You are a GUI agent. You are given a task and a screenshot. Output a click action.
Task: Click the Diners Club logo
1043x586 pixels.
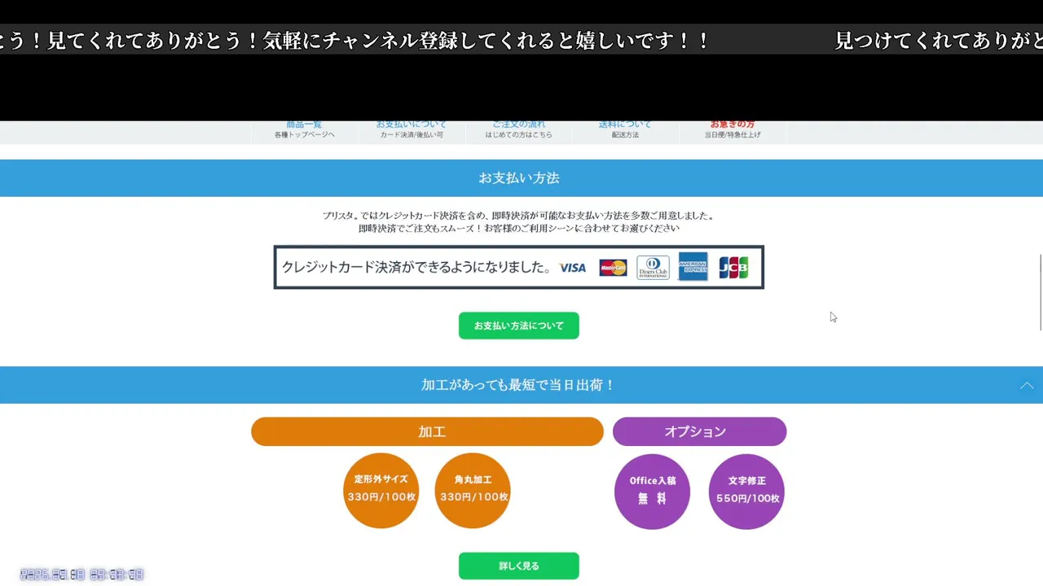pos(653,268)
